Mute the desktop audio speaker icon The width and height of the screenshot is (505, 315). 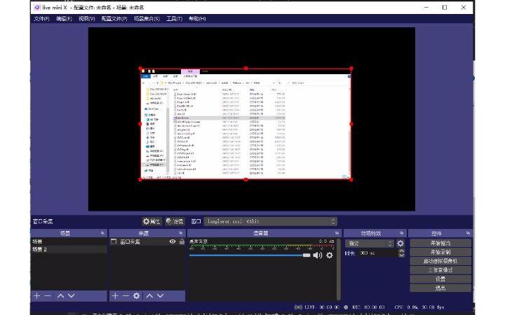pyautogui.click(x=317, y=255)
